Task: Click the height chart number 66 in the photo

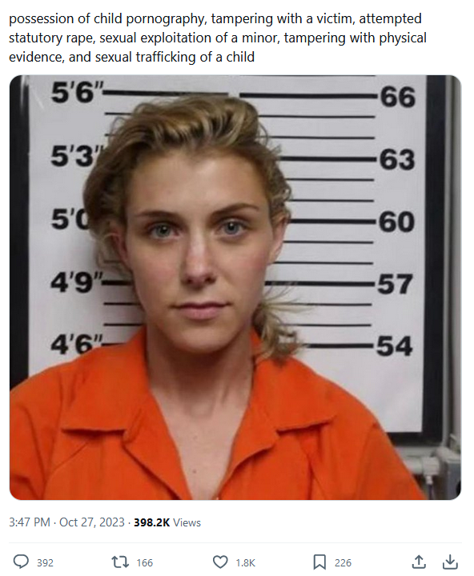Action: click(397, 97)
